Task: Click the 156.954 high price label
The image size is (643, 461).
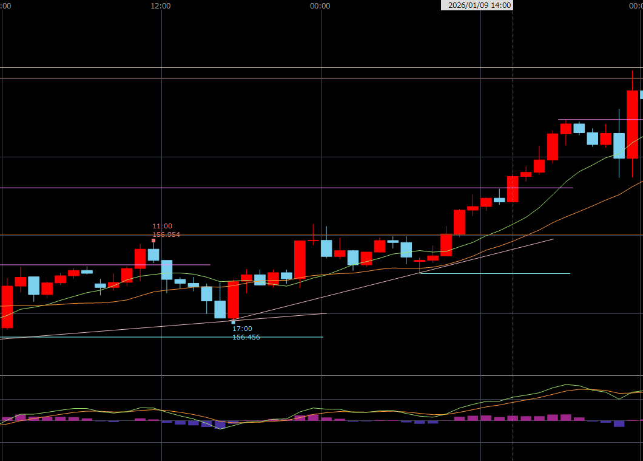Action: coord(166,234)
